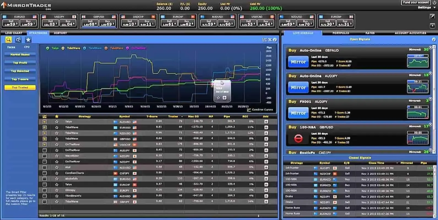This screenshot has width=438, height=220.
Task: Switch to the History tab
Action: (x=60, y=33)
